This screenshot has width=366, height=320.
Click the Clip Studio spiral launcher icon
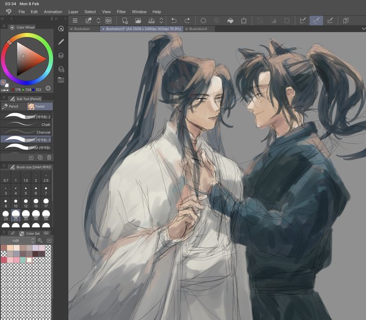tap(108, 20)
